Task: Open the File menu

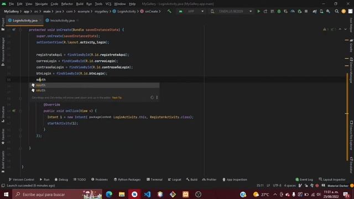Action: pos(11,4)
